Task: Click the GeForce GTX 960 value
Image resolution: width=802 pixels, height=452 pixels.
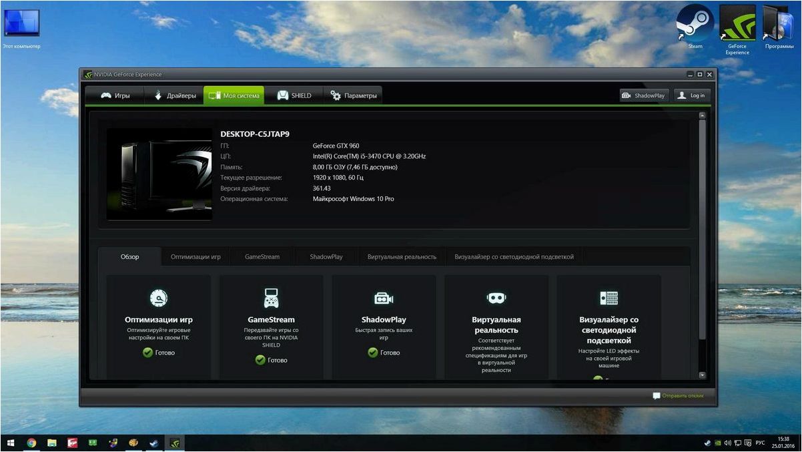Action: 336,146
